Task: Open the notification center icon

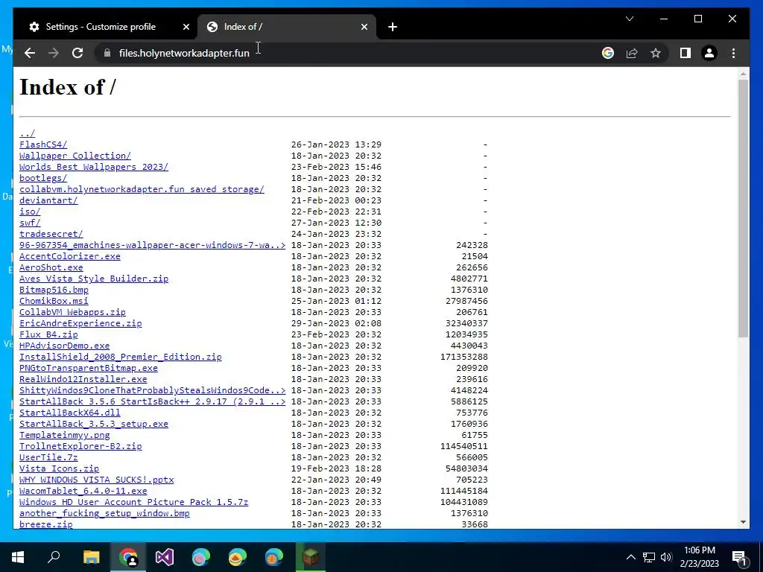Action: (x=740, y=557)
